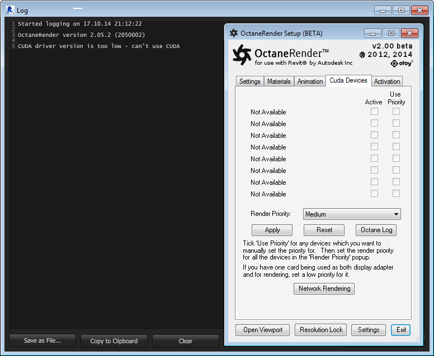
Task: Save the log using Save as File
Action: pos(43,340)
